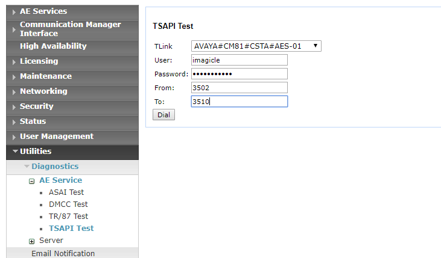Image resolution: width=441 pixels, height=258 pixels.
Task: Collapse the Utilities menu section
Action: (35, 152)
